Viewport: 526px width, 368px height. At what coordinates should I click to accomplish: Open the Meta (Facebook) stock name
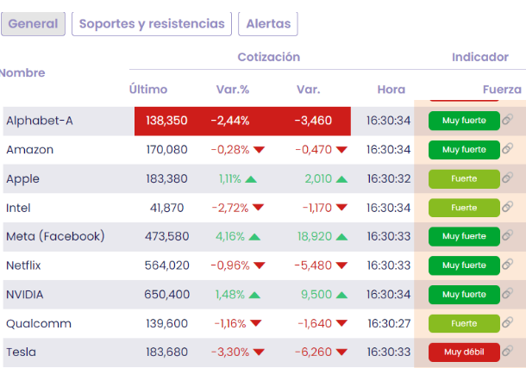[55, 236]
